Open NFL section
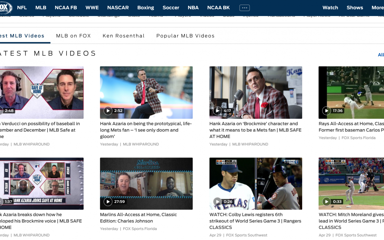This screenshot has height=240, width=384. 22,7
